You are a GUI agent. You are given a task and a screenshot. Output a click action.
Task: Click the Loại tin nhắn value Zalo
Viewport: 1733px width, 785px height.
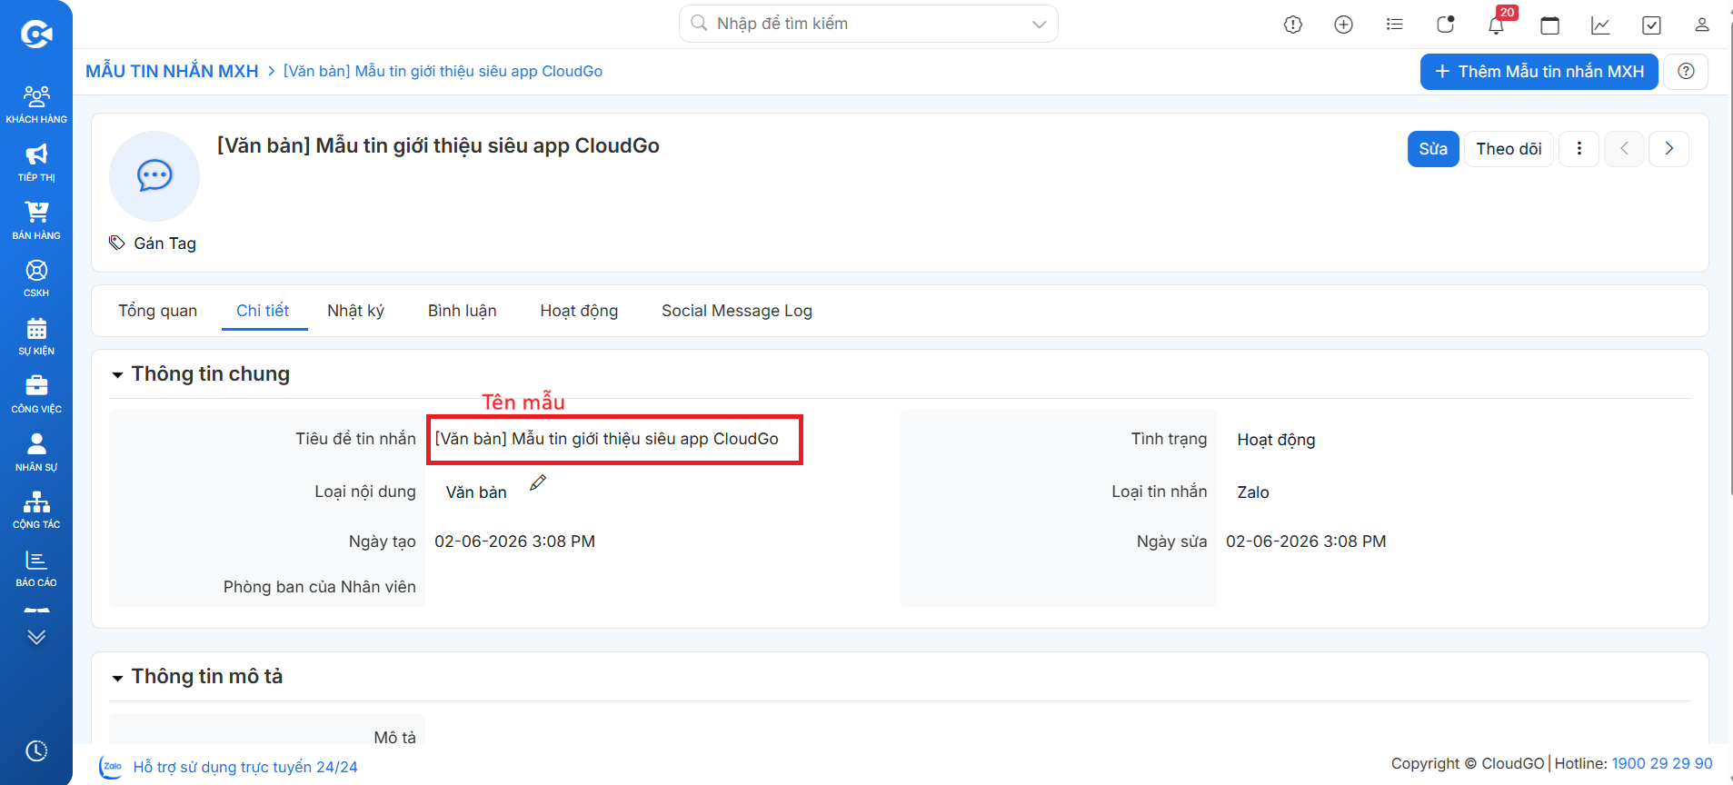coord(1253,492)
